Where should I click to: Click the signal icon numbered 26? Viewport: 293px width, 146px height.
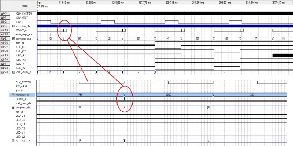click(x=3, y=43)
